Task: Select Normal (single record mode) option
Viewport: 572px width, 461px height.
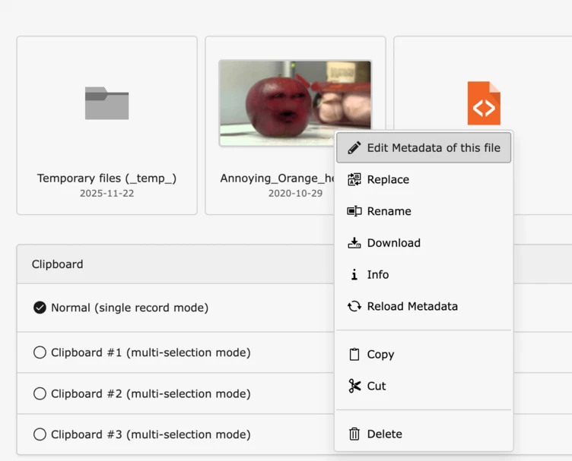Action: pyautogui.click(x=40, y=308)
